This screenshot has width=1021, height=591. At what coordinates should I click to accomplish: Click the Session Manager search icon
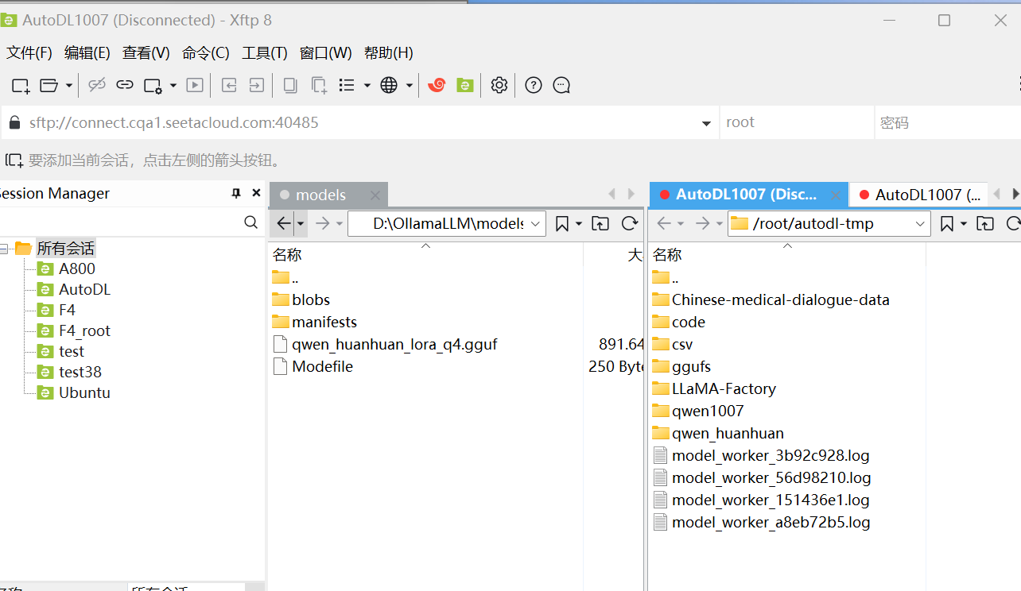tap(250, 222)
